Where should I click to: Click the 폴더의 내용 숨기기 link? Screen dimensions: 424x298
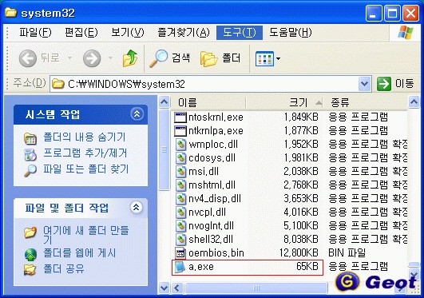85,137
